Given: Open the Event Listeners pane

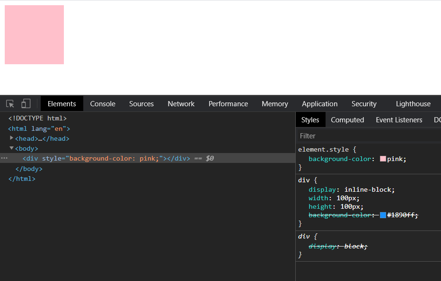Looking at the screenshot, I should [399, 120].
